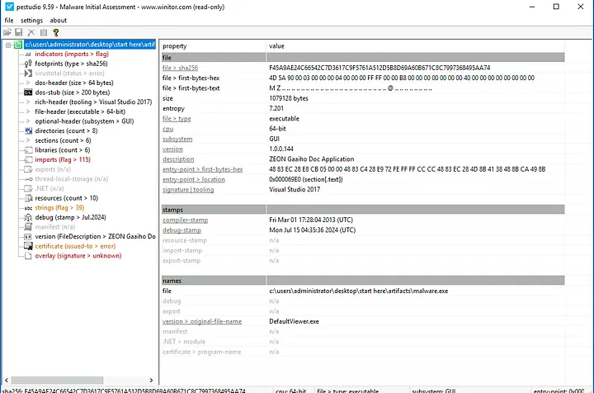Click the scroll right arrow in tree panel
Viewport: 594px width, 393px height.
(151, 380)
